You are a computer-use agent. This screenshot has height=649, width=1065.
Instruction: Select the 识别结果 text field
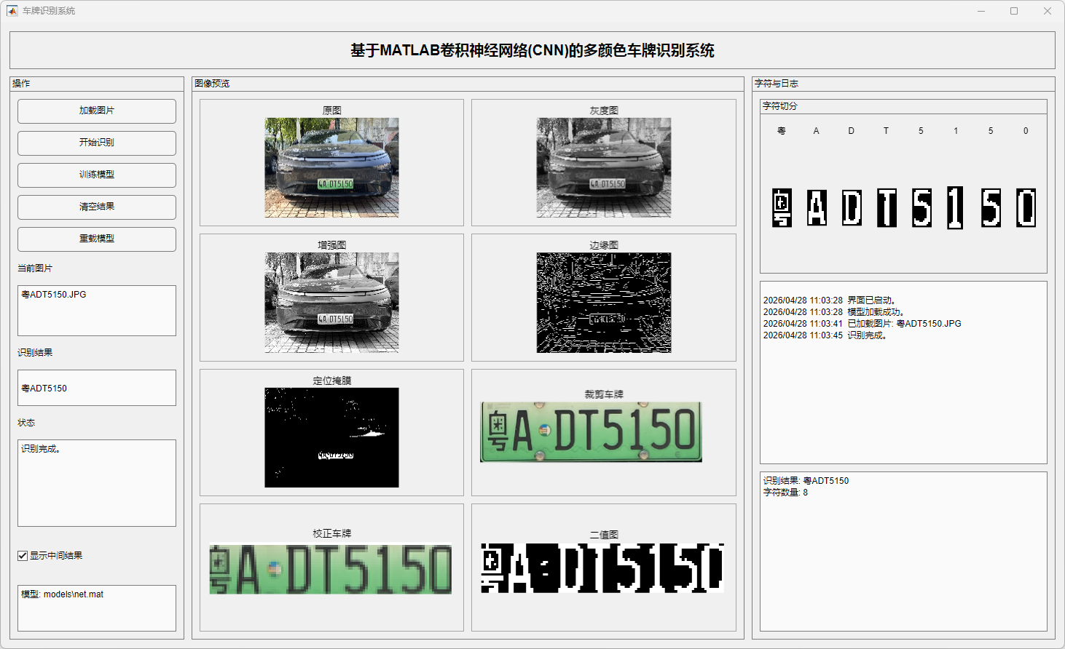tap(97, 388)
